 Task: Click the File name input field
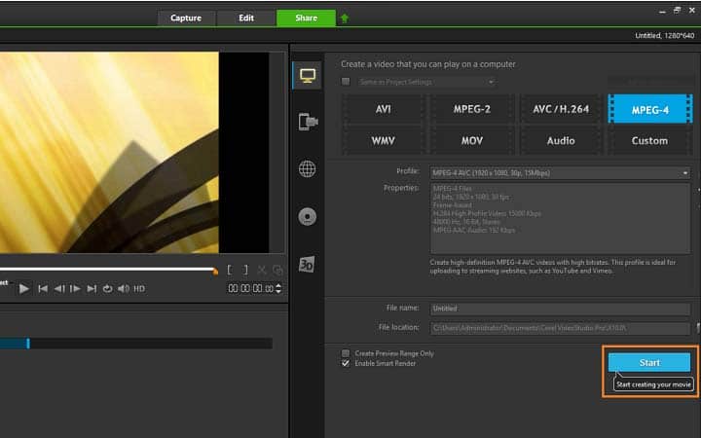(560, 309)
